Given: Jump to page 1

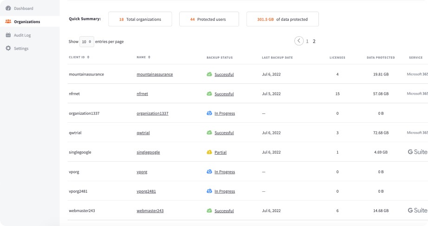Looking at the screenshot, I should (x=307, y=41).
